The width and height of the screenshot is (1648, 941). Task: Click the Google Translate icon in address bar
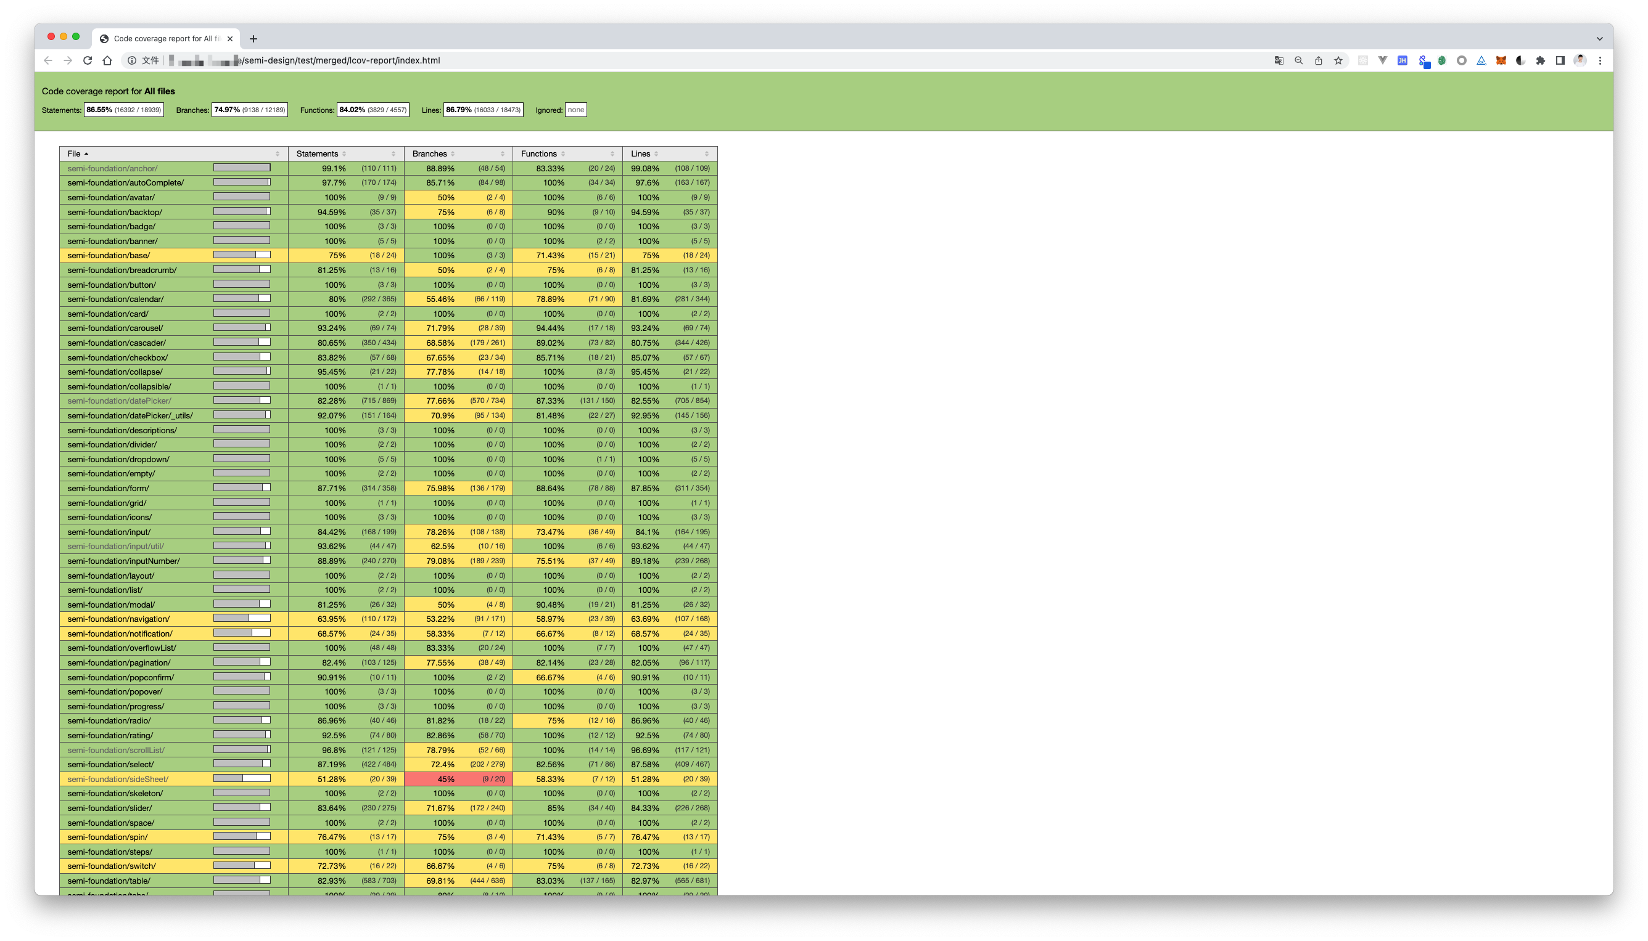[1279, 60]
